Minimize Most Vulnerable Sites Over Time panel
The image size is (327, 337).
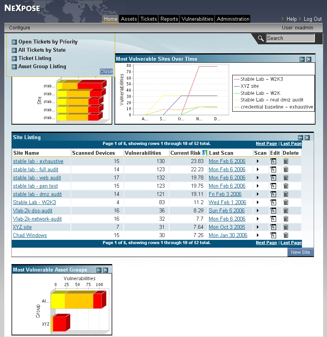click(302, 59)
